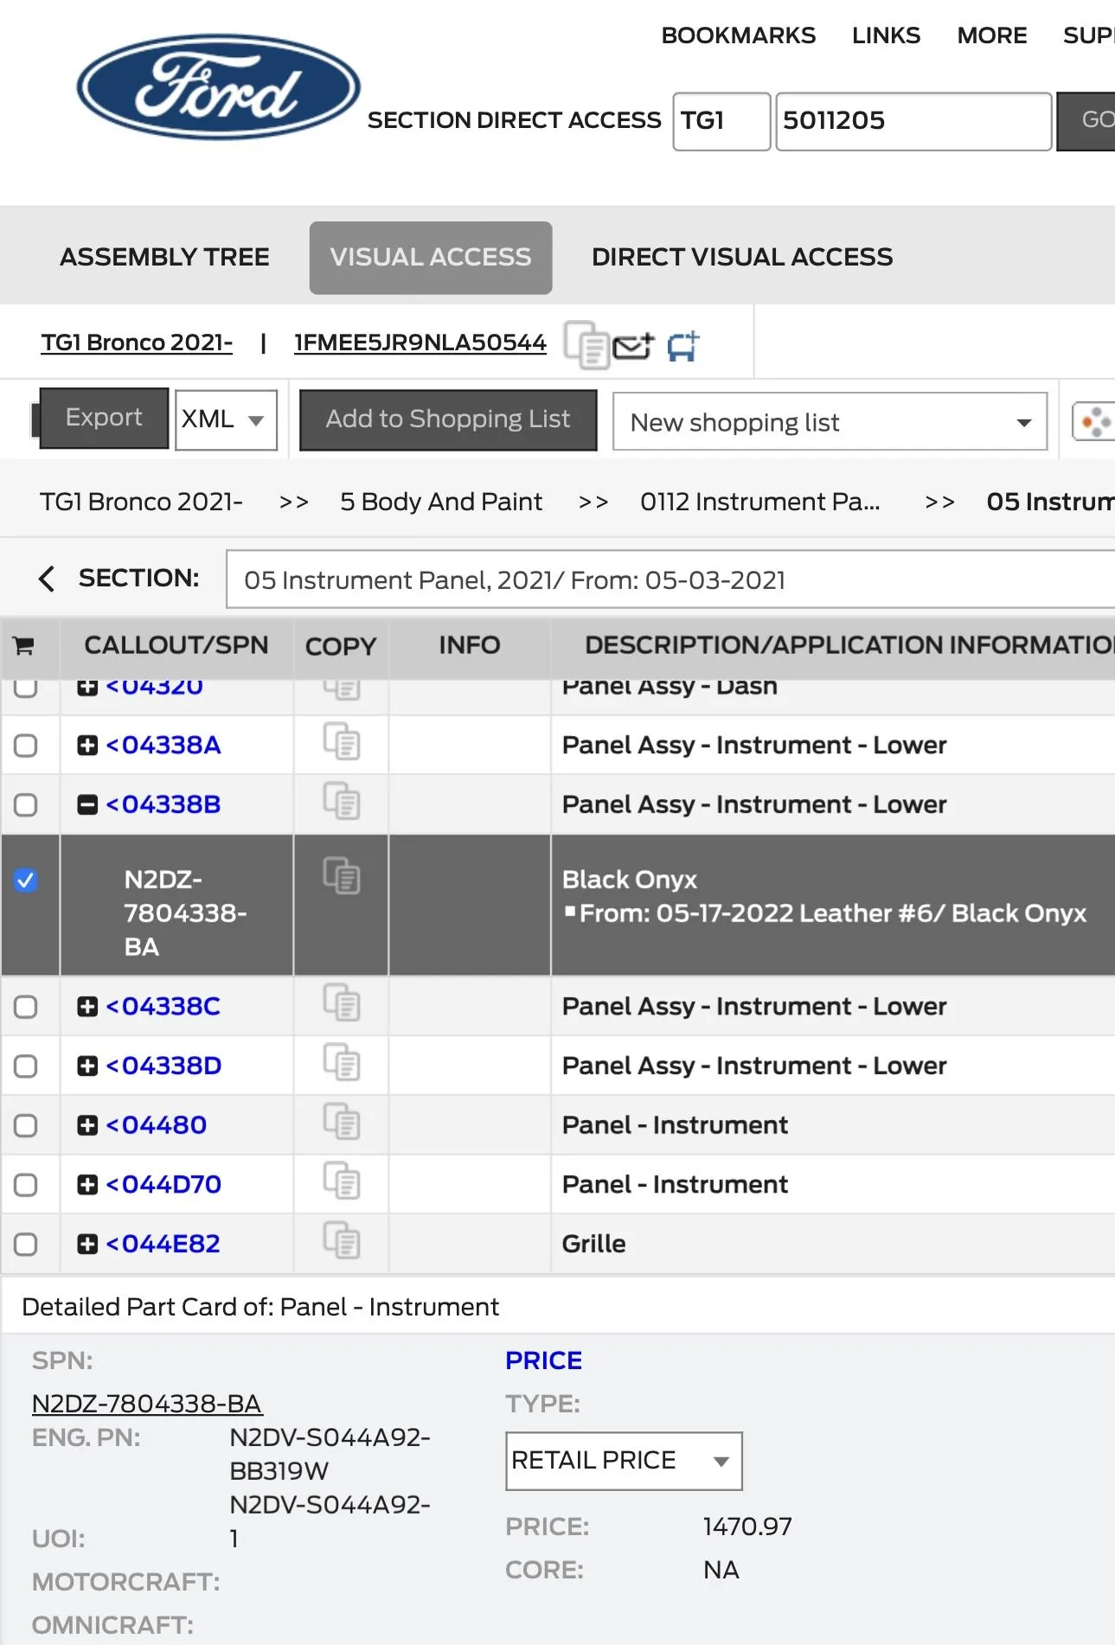The width and height of the screenshot is (1115, 1645).
Task: Click the GO button
Action: [x=1087, y=121]
